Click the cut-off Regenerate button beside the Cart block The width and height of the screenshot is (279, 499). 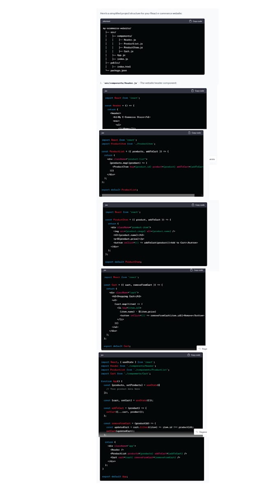pos(203,349)
